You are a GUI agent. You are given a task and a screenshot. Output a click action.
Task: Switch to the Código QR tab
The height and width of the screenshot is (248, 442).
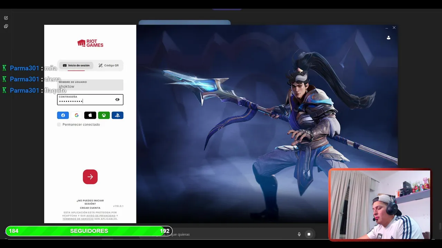(x=108, y=65)
